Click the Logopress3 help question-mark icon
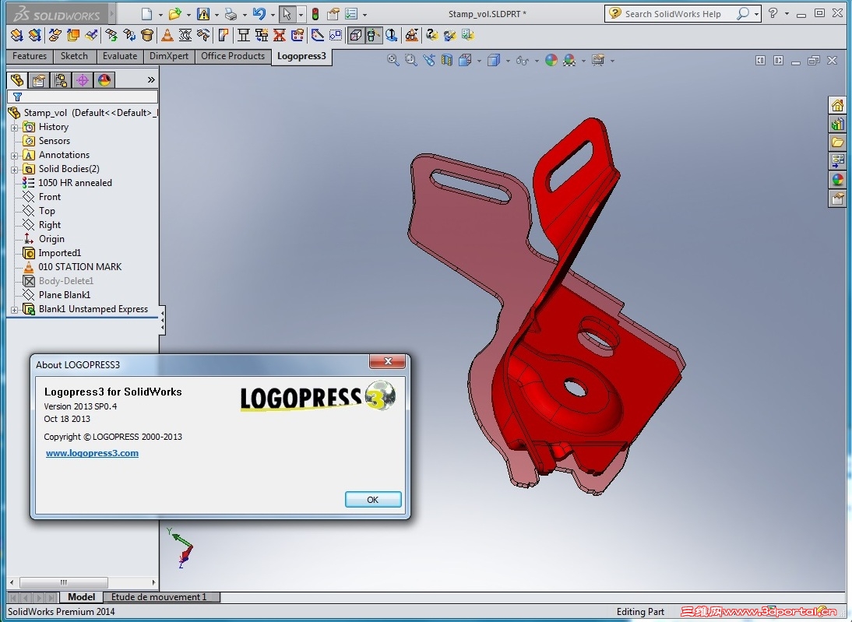 pos(432,35)
